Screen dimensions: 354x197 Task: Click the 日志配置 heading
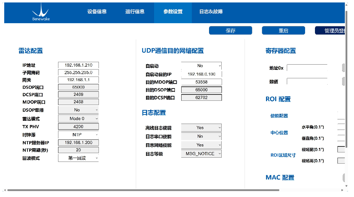click(154, 113)
